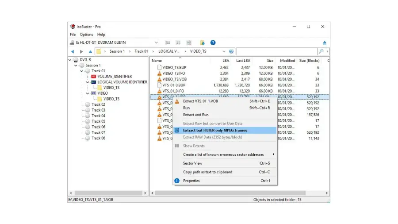Select Properties from the context menu
The width and height of the screenshot is (398, 224).
click(x=191, y=181)
